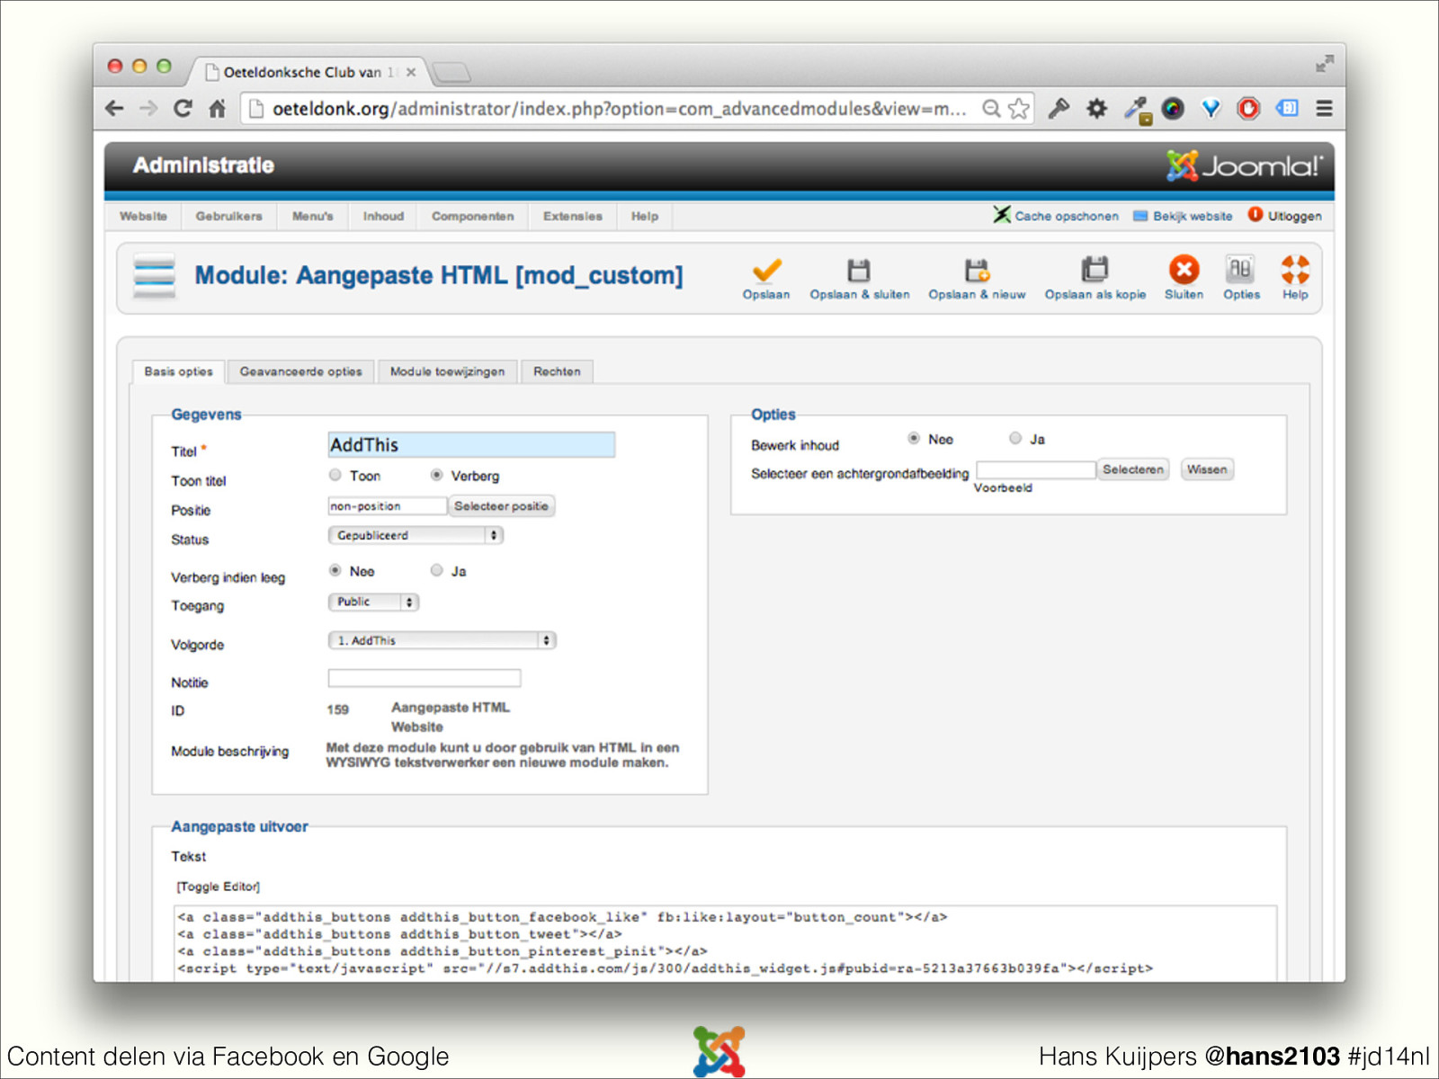
Task: Open the Website menu
Action: coord(143,216)
